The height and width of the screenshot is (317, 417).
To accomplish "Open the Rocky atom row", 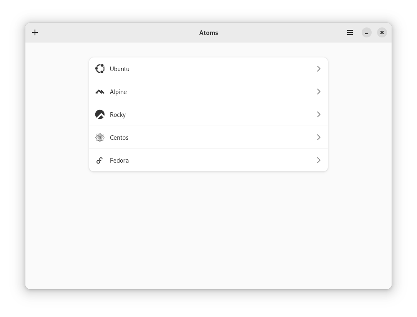I will tap(208, 114).
